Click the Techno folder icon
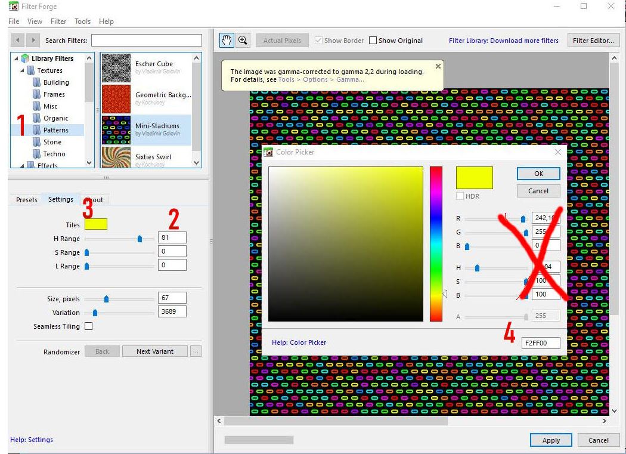Screen dimensions: 626x454 tap(36, 154)
